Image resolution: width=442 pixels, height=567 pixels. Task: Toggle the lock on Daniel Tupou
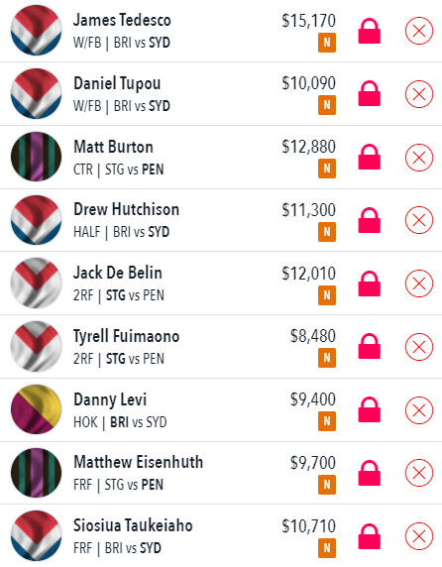(369, 93)
